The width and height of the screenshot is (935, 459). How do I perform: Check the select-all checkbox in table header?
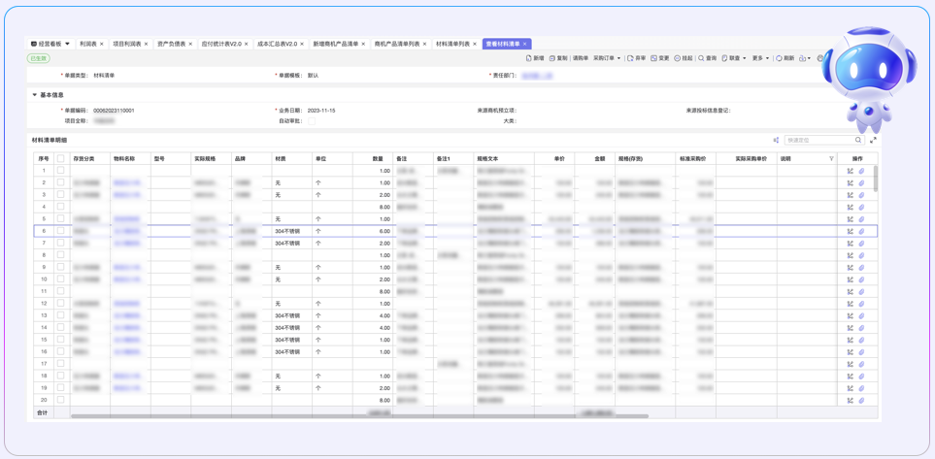click(60, 158)
